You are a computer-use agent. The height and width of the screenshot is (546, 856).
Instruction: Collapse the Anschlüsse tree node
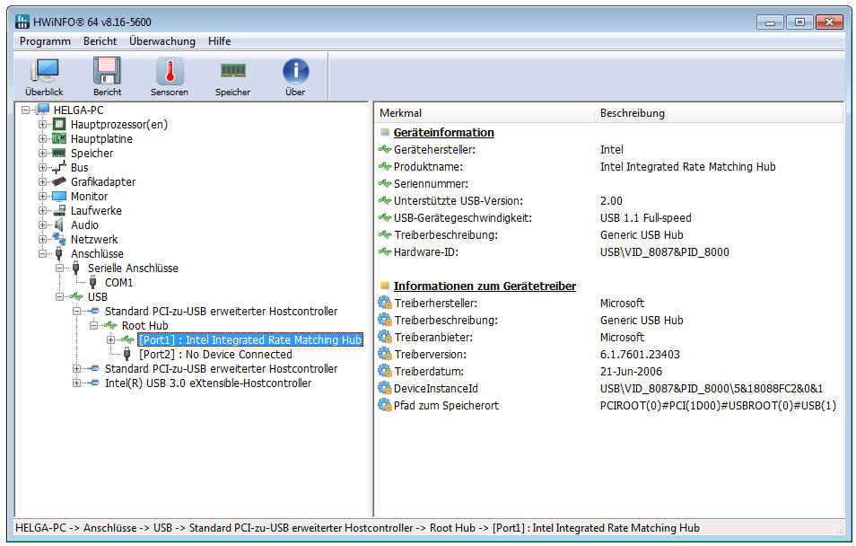point(42,254)
